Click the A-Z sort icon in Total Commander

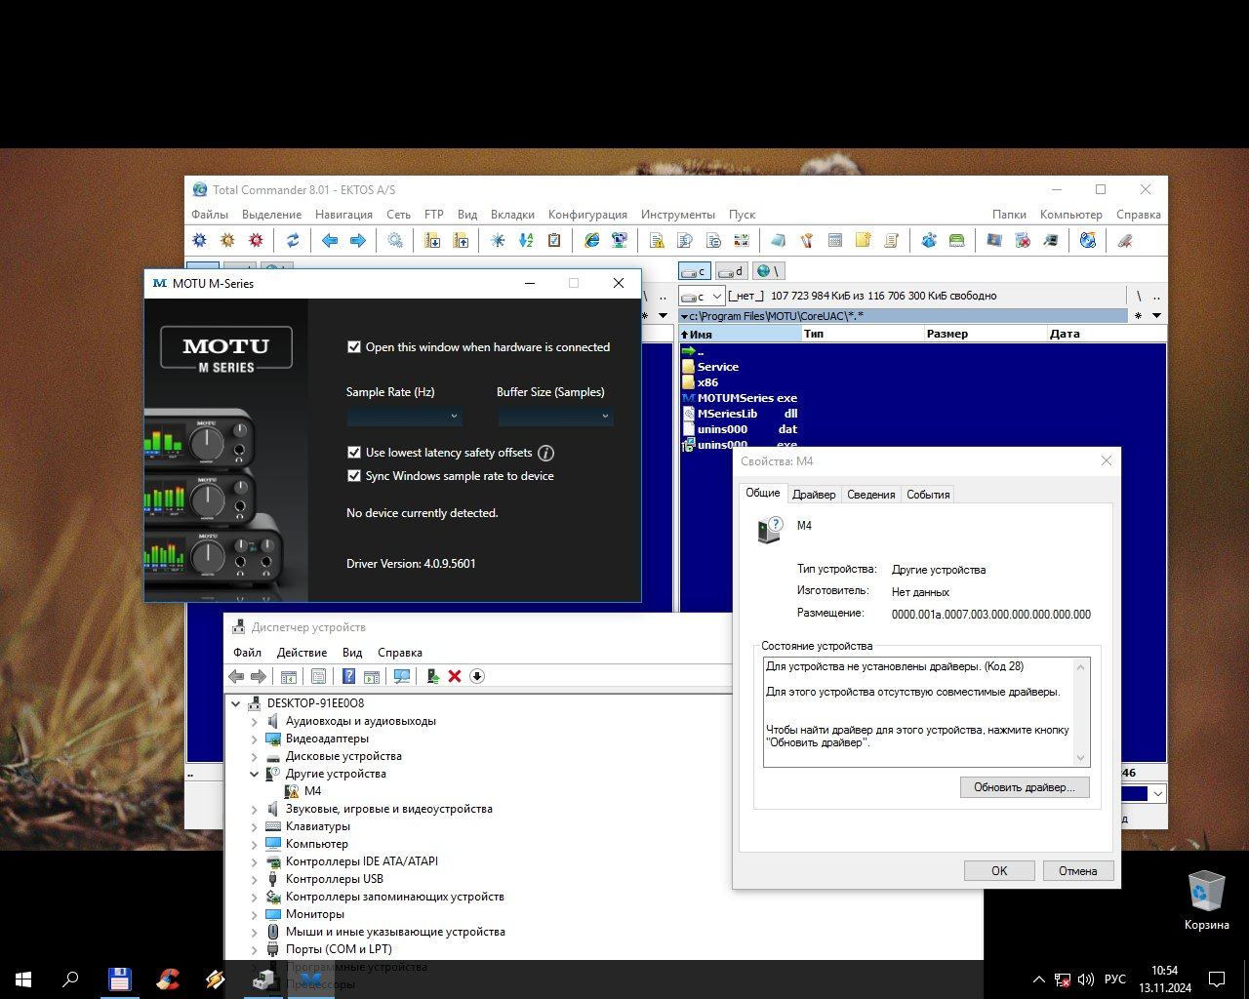[x=526, y=241]
